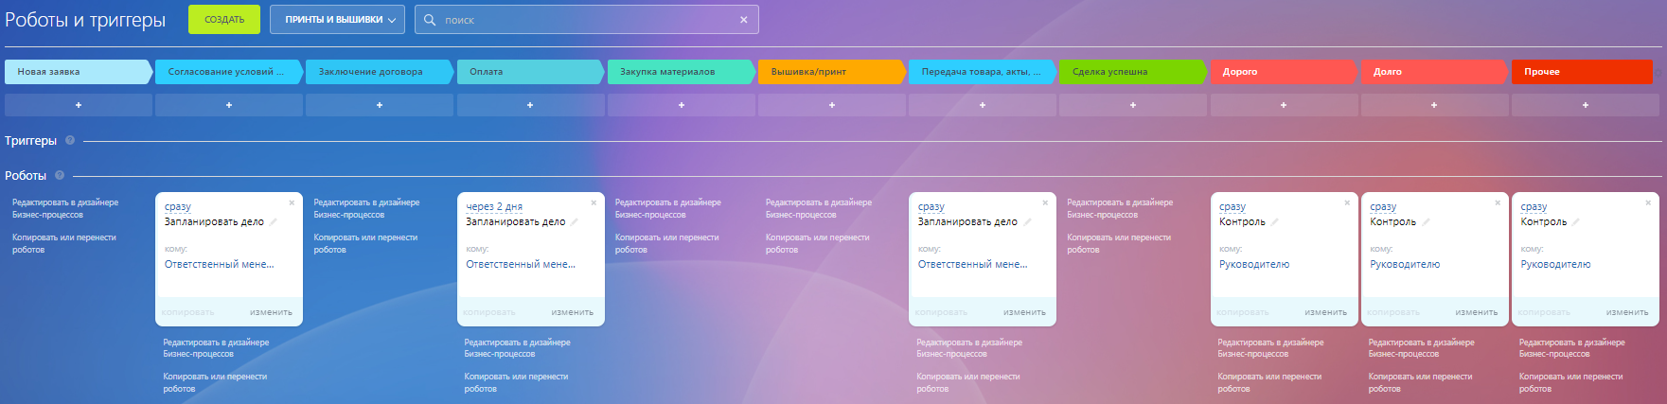This screenshot has width=1667, height=404.
Task: Click копировать on Долго Контроль robot
Action: click(x=1393, y=312)
